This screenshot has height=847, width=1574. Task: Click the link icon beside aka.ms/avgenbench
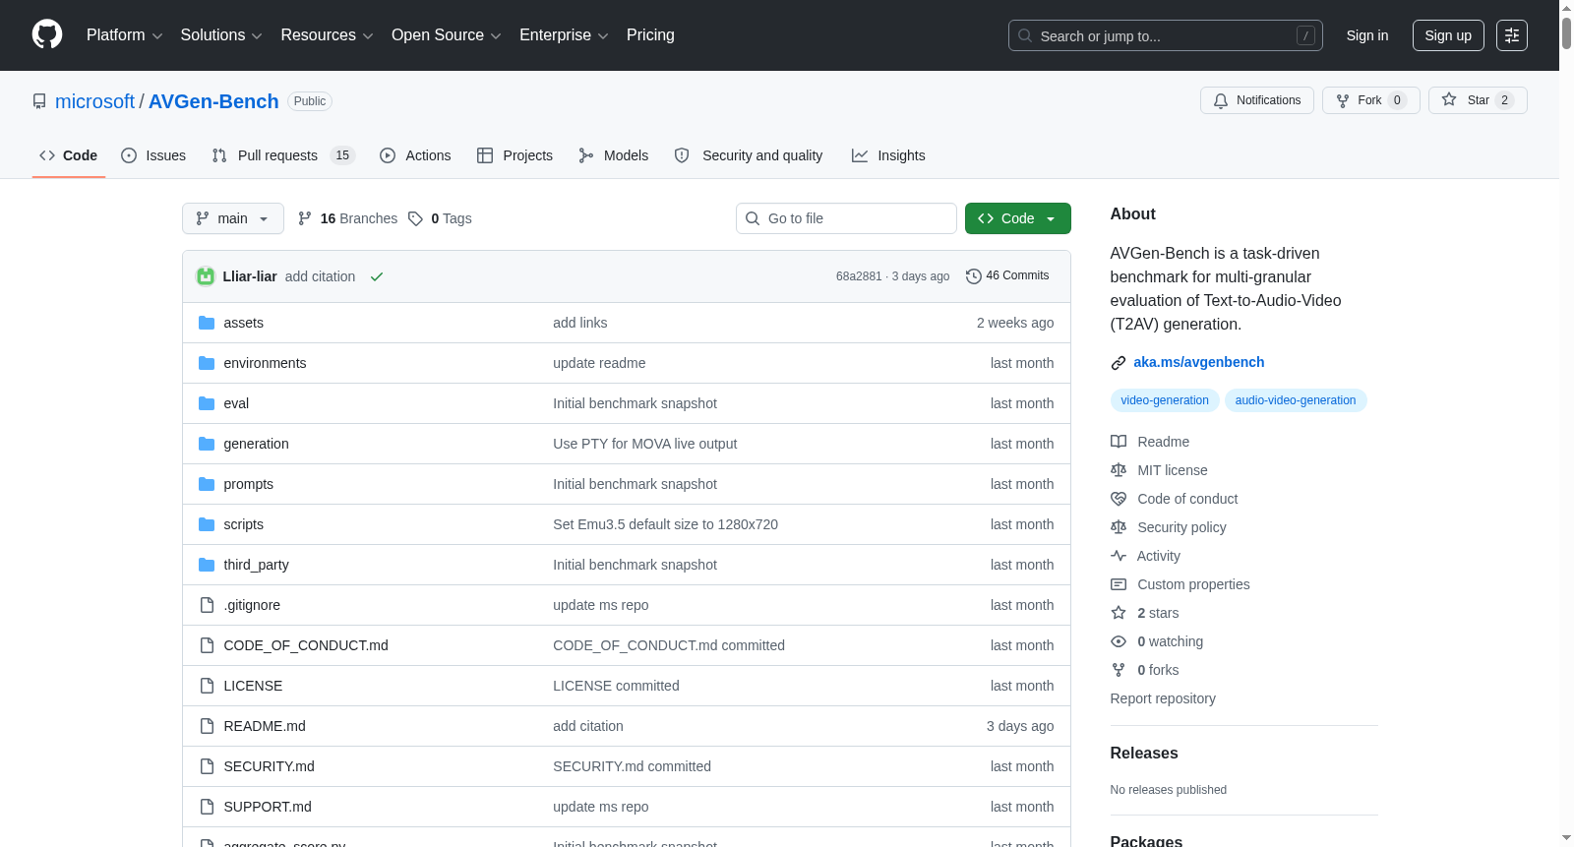pos(1119,363)
